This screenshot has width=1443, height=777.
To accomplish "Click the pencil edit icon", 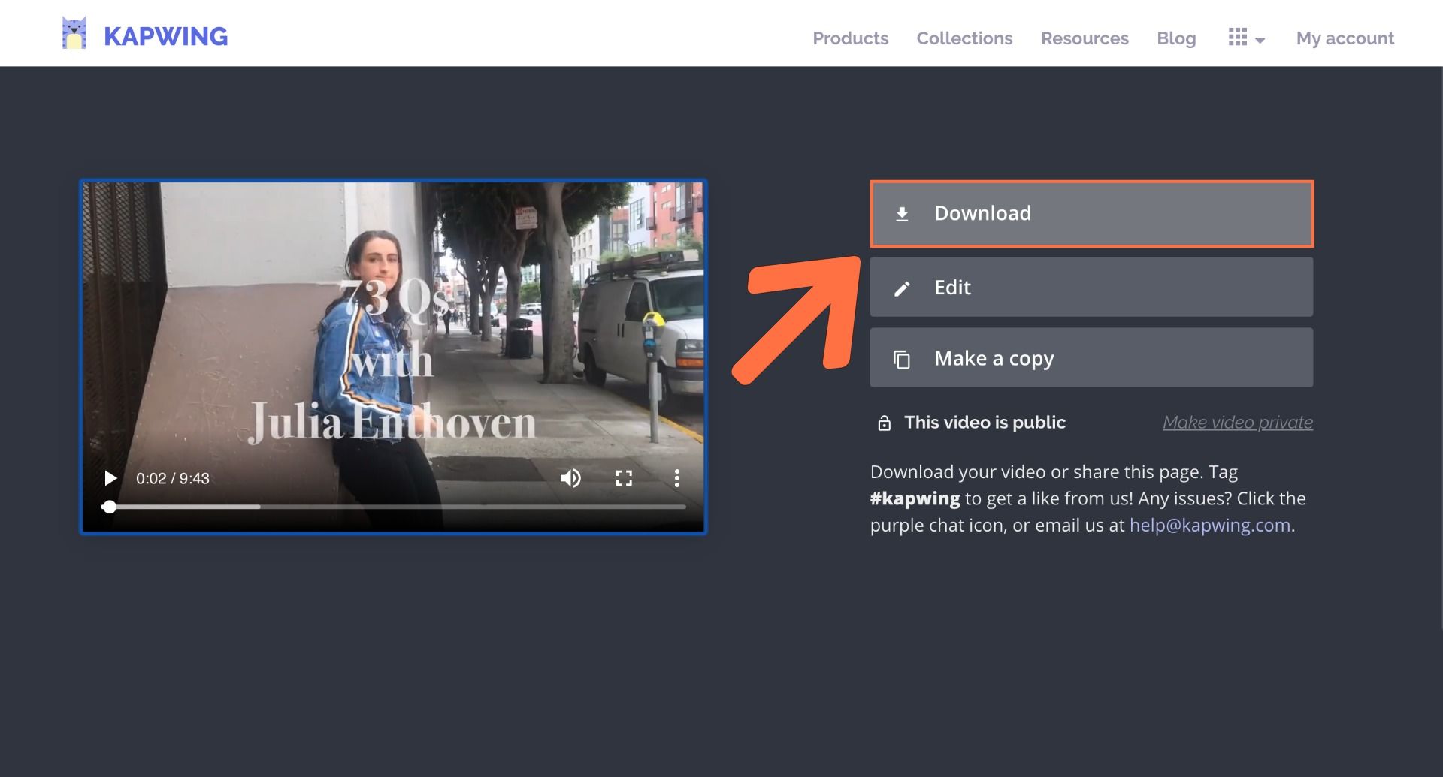I will tap(902, 288).
